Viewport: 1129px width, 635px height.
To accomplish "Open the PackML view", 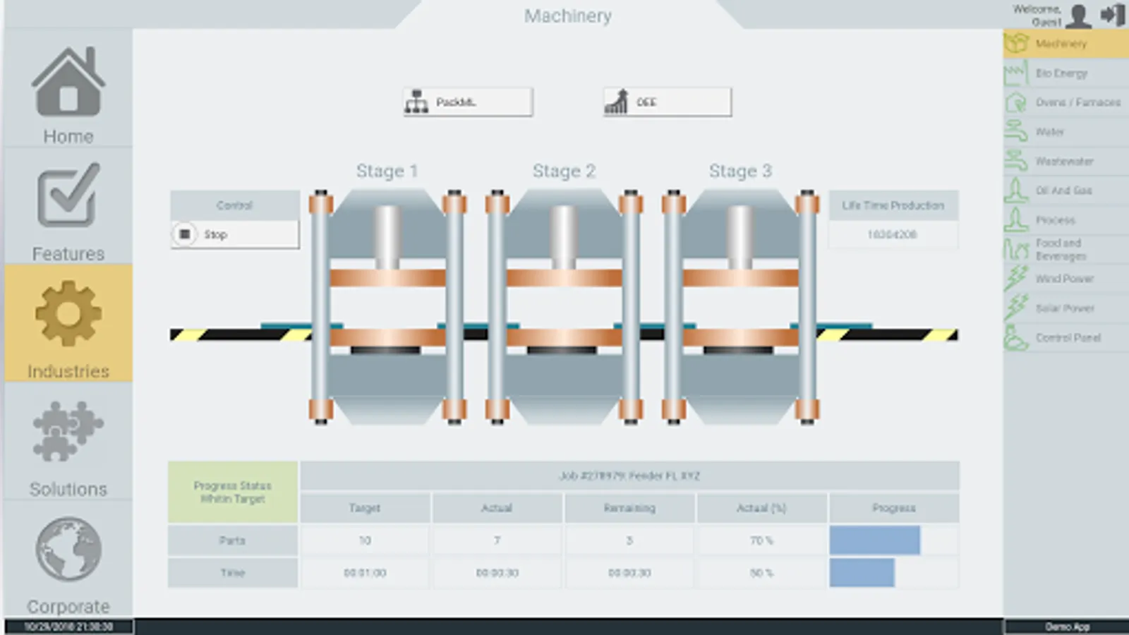I will click(x=466, y=101).
